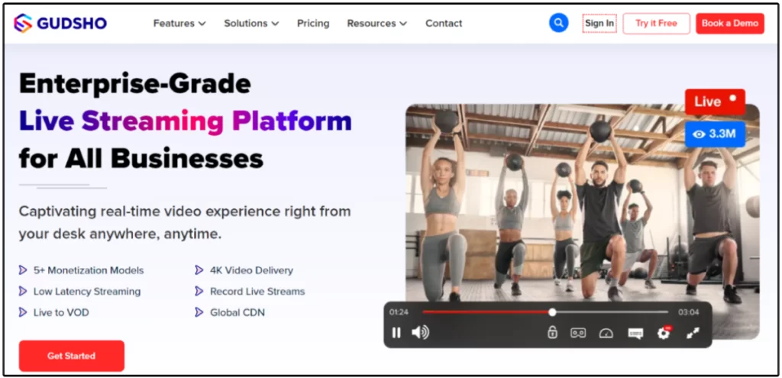Seek on the unplayed grey track
The image size is (782, 378).
(612, 312)
